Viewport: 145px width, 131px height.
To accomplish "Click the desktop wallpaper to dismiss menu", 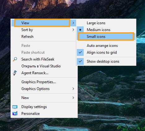I will click(x=112, y=93).
